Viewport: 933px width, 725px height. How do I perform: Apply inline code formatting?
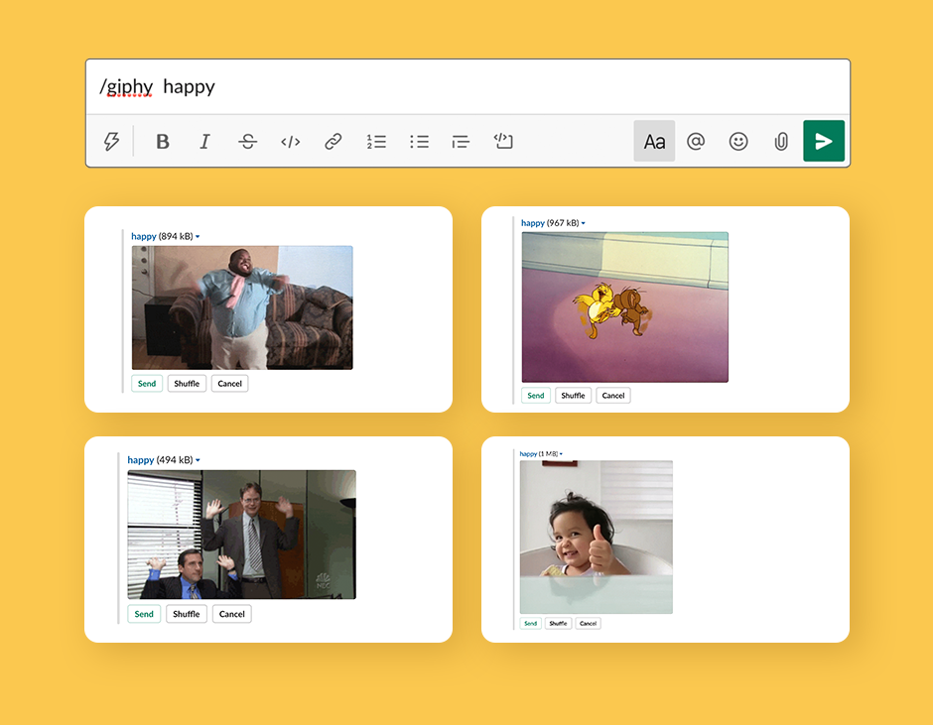coord(291,142)
